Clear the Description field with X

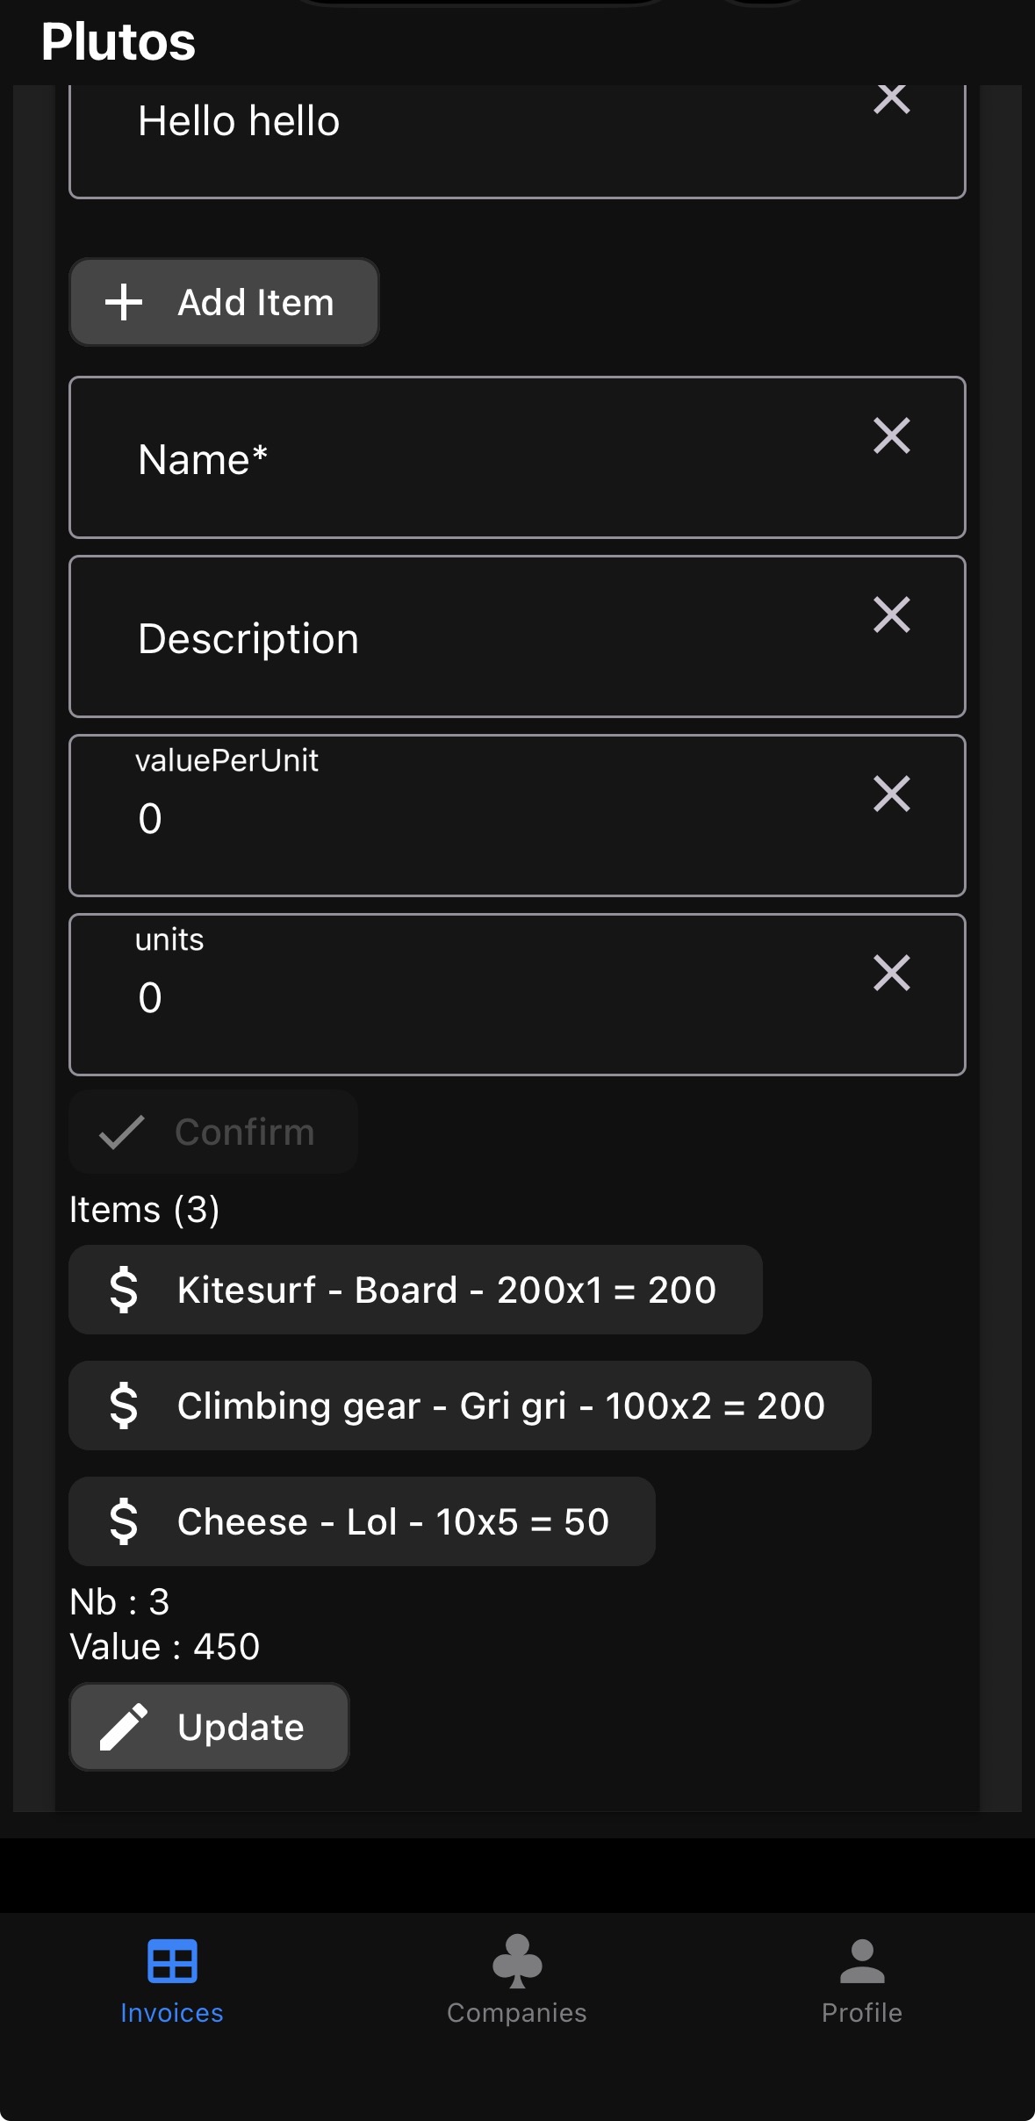891,615
